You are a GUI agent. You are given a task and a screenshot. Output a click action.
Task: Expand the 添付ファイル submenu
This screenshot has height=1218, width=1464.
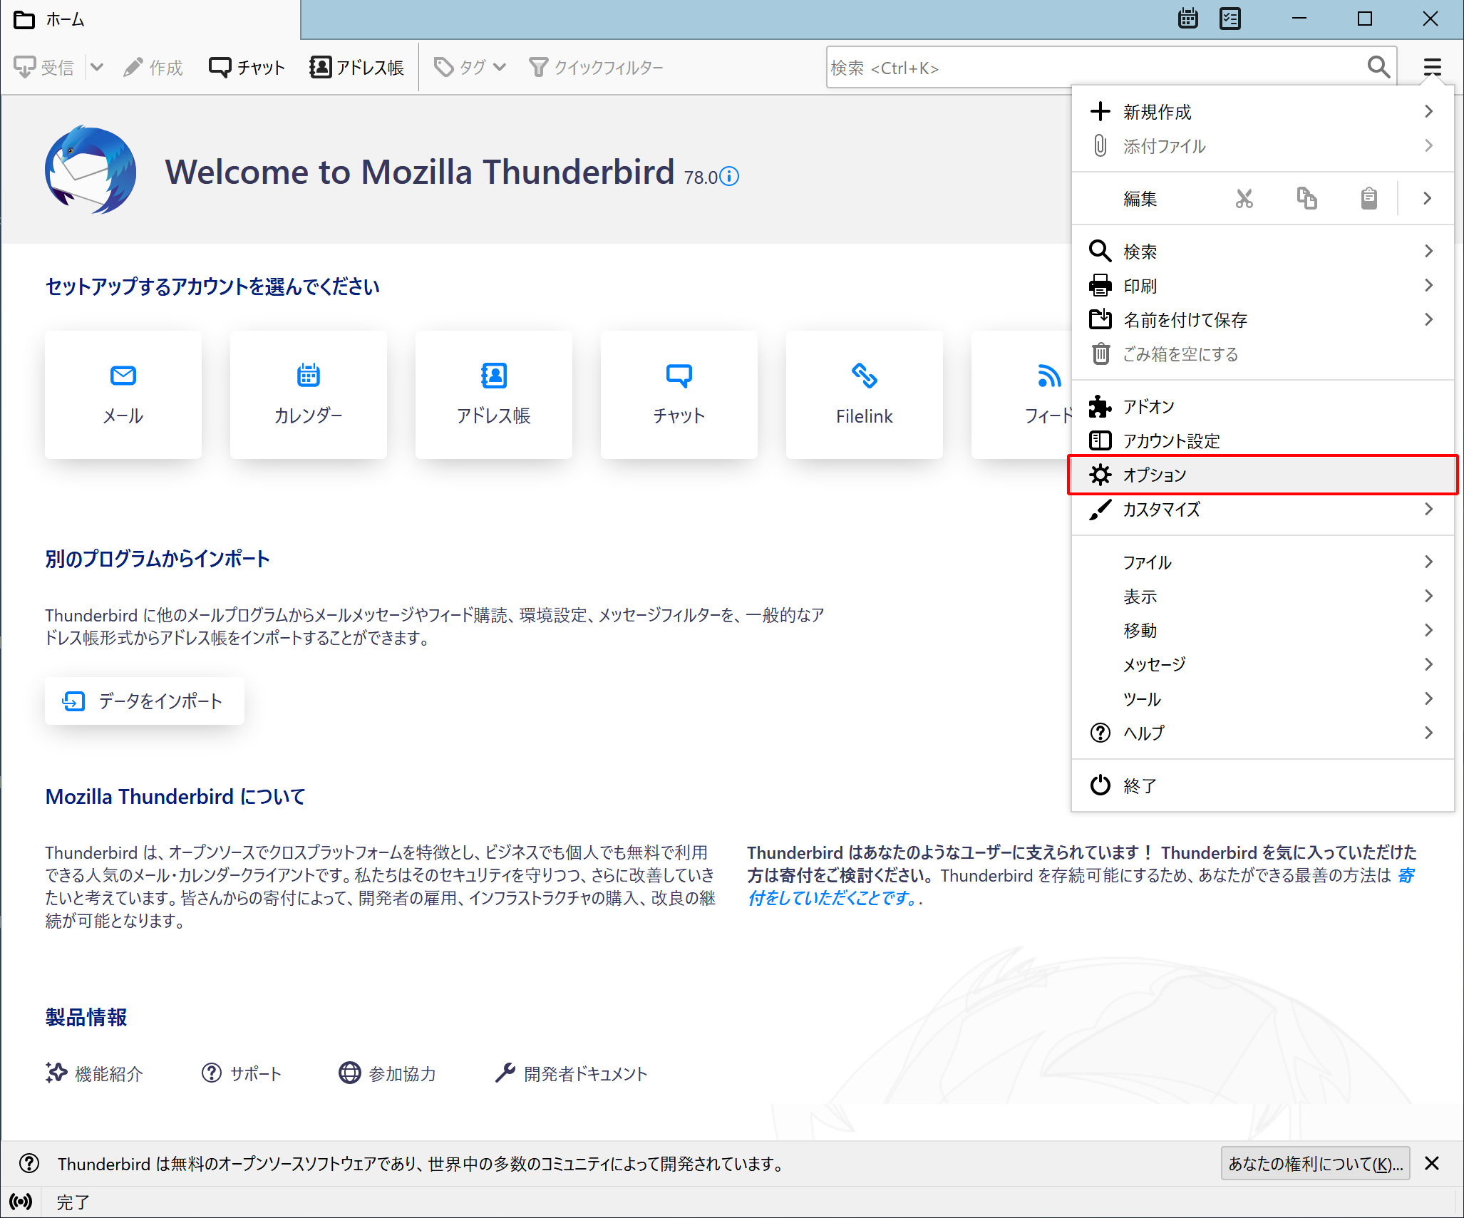pyautogui.click(x=1262, y=146)
